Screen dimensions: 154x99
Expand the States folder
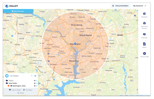click(x=5, y=81)
